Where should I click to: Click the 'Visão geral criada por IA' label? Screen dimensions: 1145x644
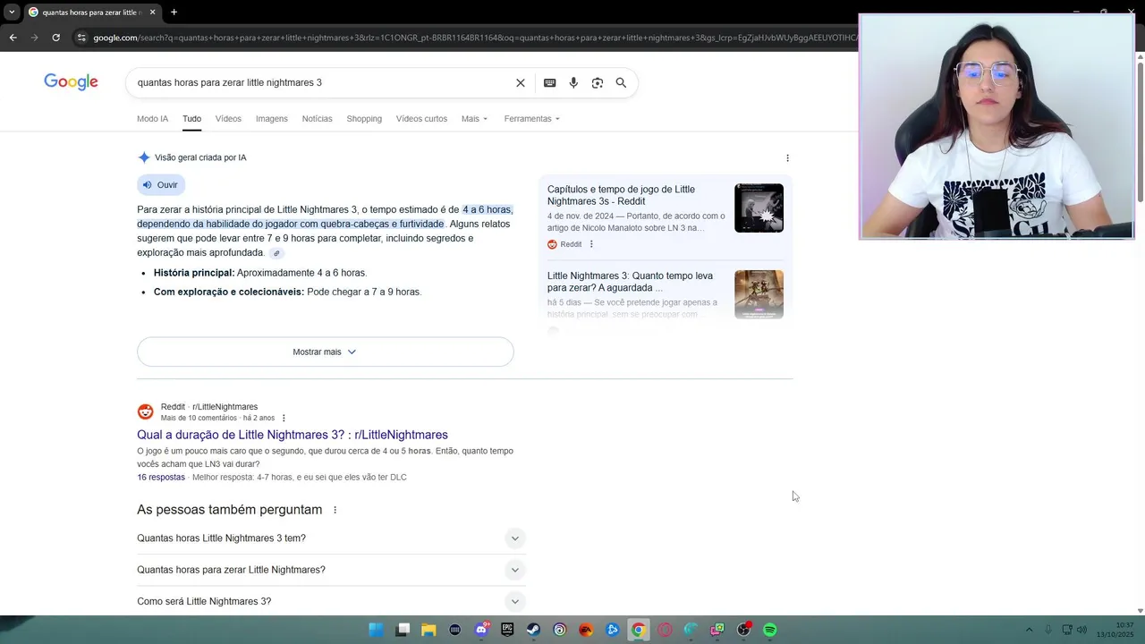200,157
